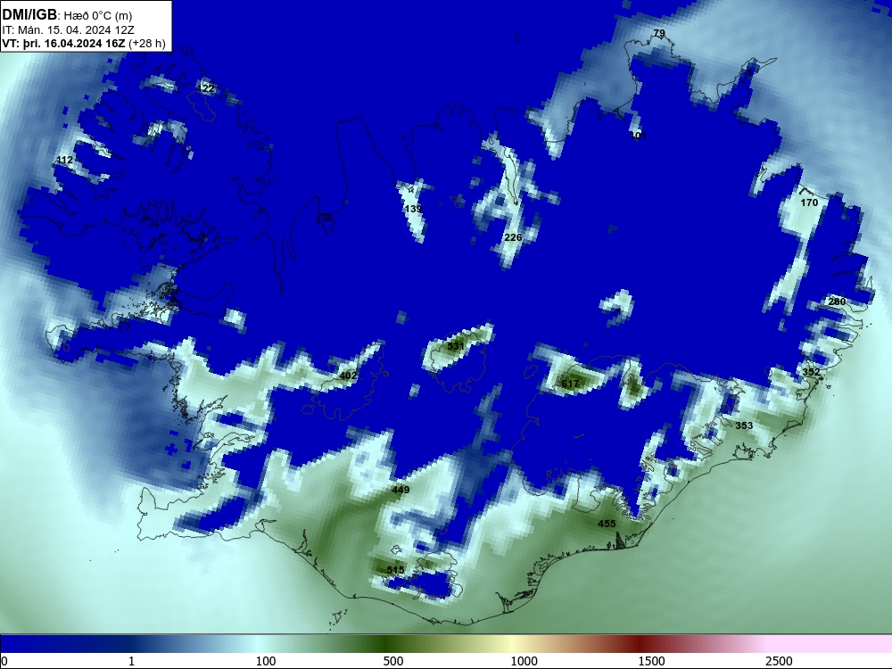This screenshot has width=892, height=669.
Task: Select the 'IT: Mán. 15. 04. 2024 12Z' line
Action: click(x=69, y=30)
